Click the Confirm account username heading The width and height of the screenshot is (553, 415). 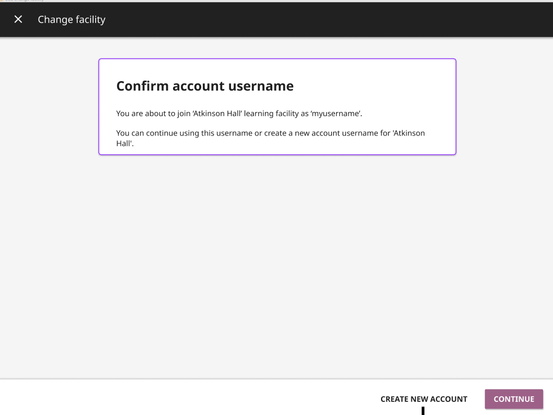point(205,86)
